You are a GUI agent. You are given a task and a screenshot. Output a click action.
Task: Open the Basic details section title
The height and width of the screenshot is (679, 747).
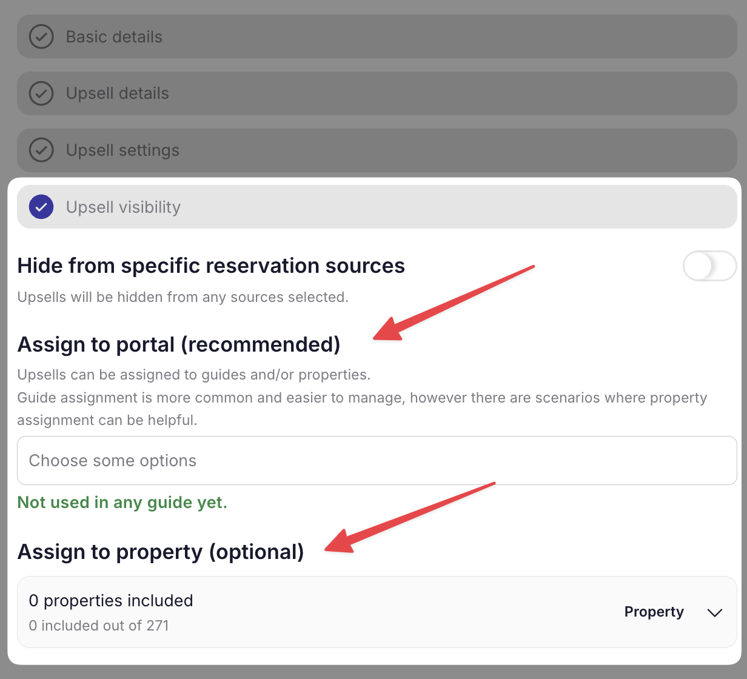coord(114,37)
